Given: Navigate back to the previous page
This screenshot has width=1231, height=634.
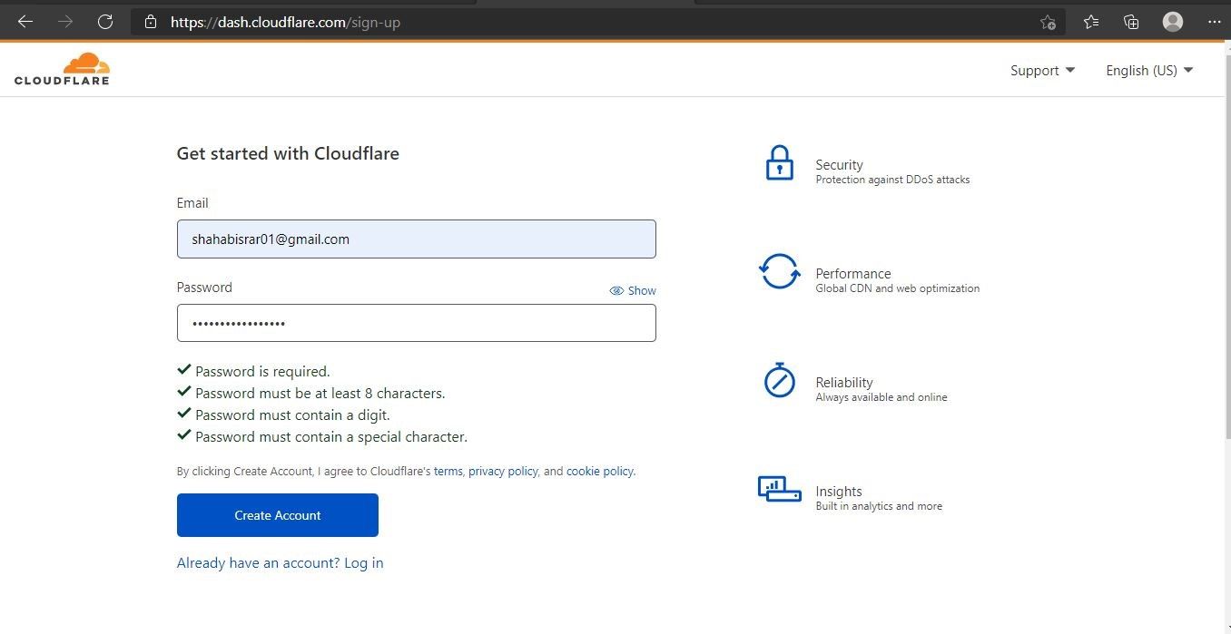Looking at the screenshot, I should [x=25, y=21].
